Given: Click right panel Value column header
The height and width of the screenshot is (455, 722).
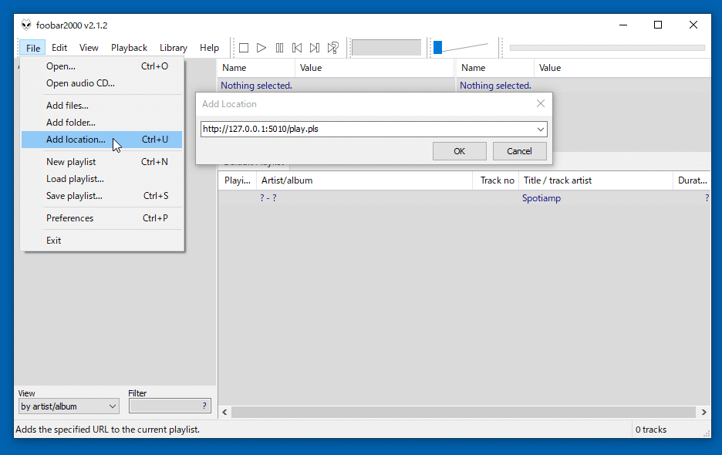Looking at the screenshot, I should (x=622, y=68).
